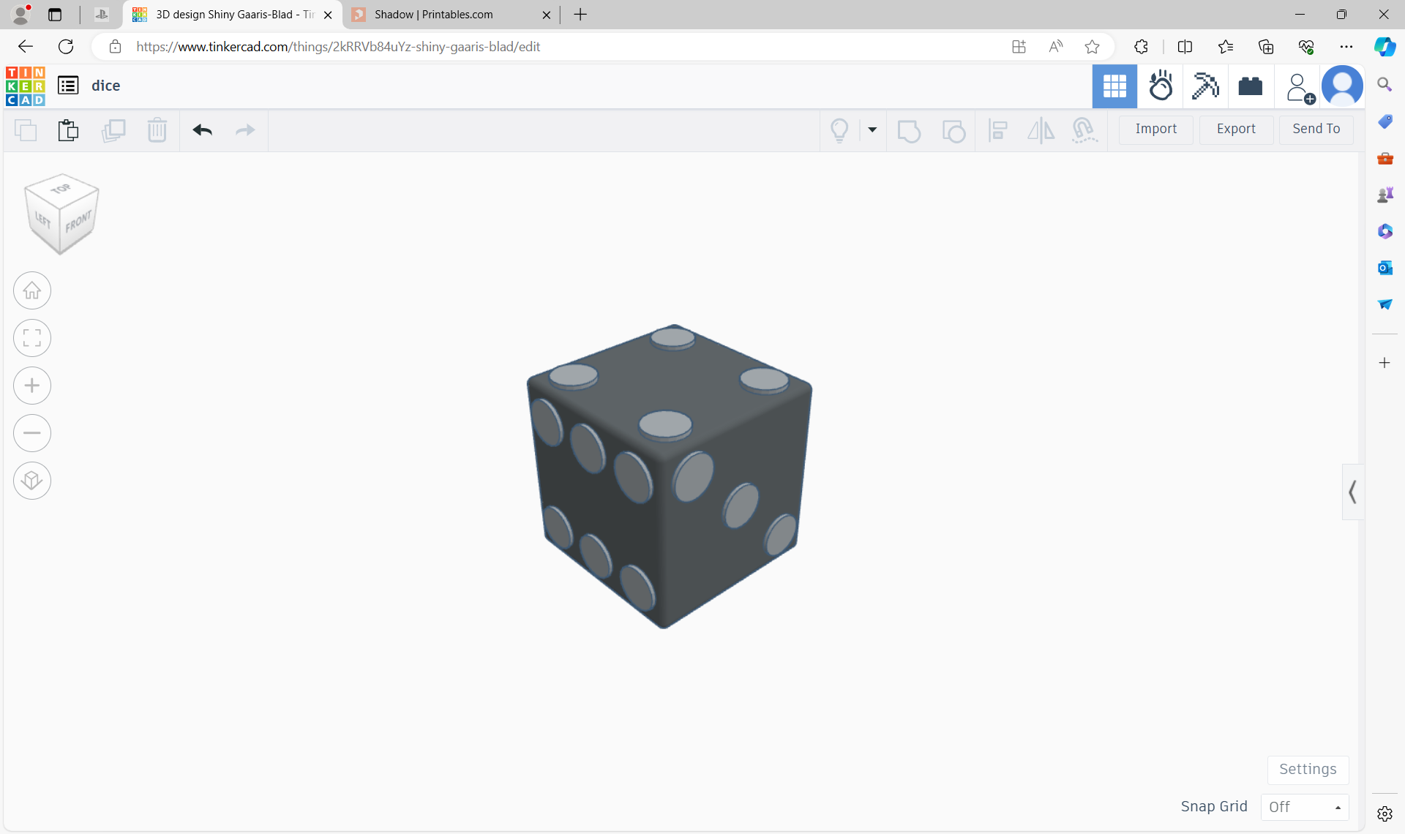
Task: Click the Align tool icon
Action: (997, 130)
